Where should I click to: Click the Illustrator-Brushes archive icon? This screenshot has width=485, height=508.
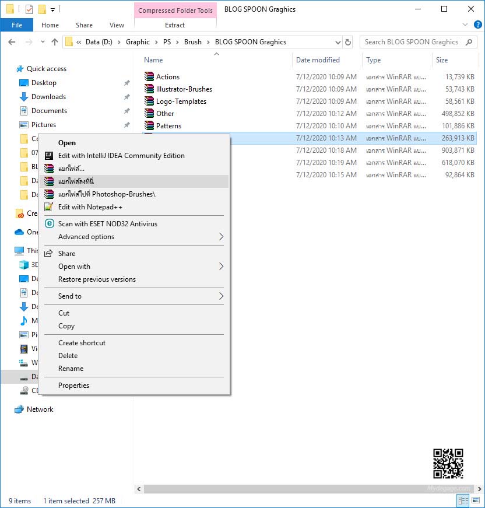149,89
